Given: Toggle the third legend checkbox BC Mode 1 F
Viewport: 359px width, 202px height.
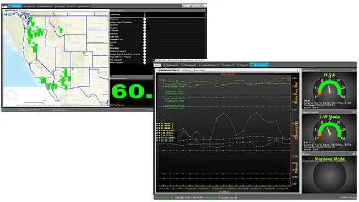Looking at the screenshot, I should (157, 128).
